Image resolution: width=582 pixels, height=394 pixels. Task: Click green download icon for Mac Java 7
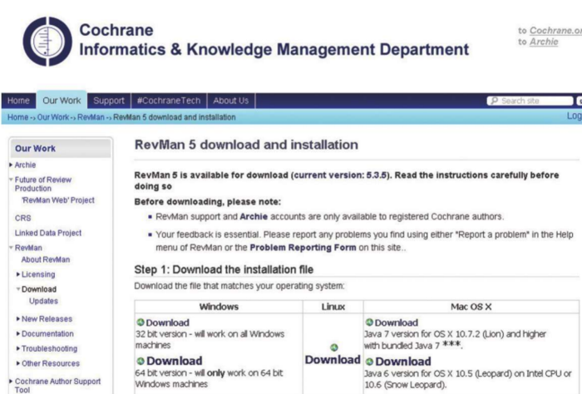coord(369,322)
